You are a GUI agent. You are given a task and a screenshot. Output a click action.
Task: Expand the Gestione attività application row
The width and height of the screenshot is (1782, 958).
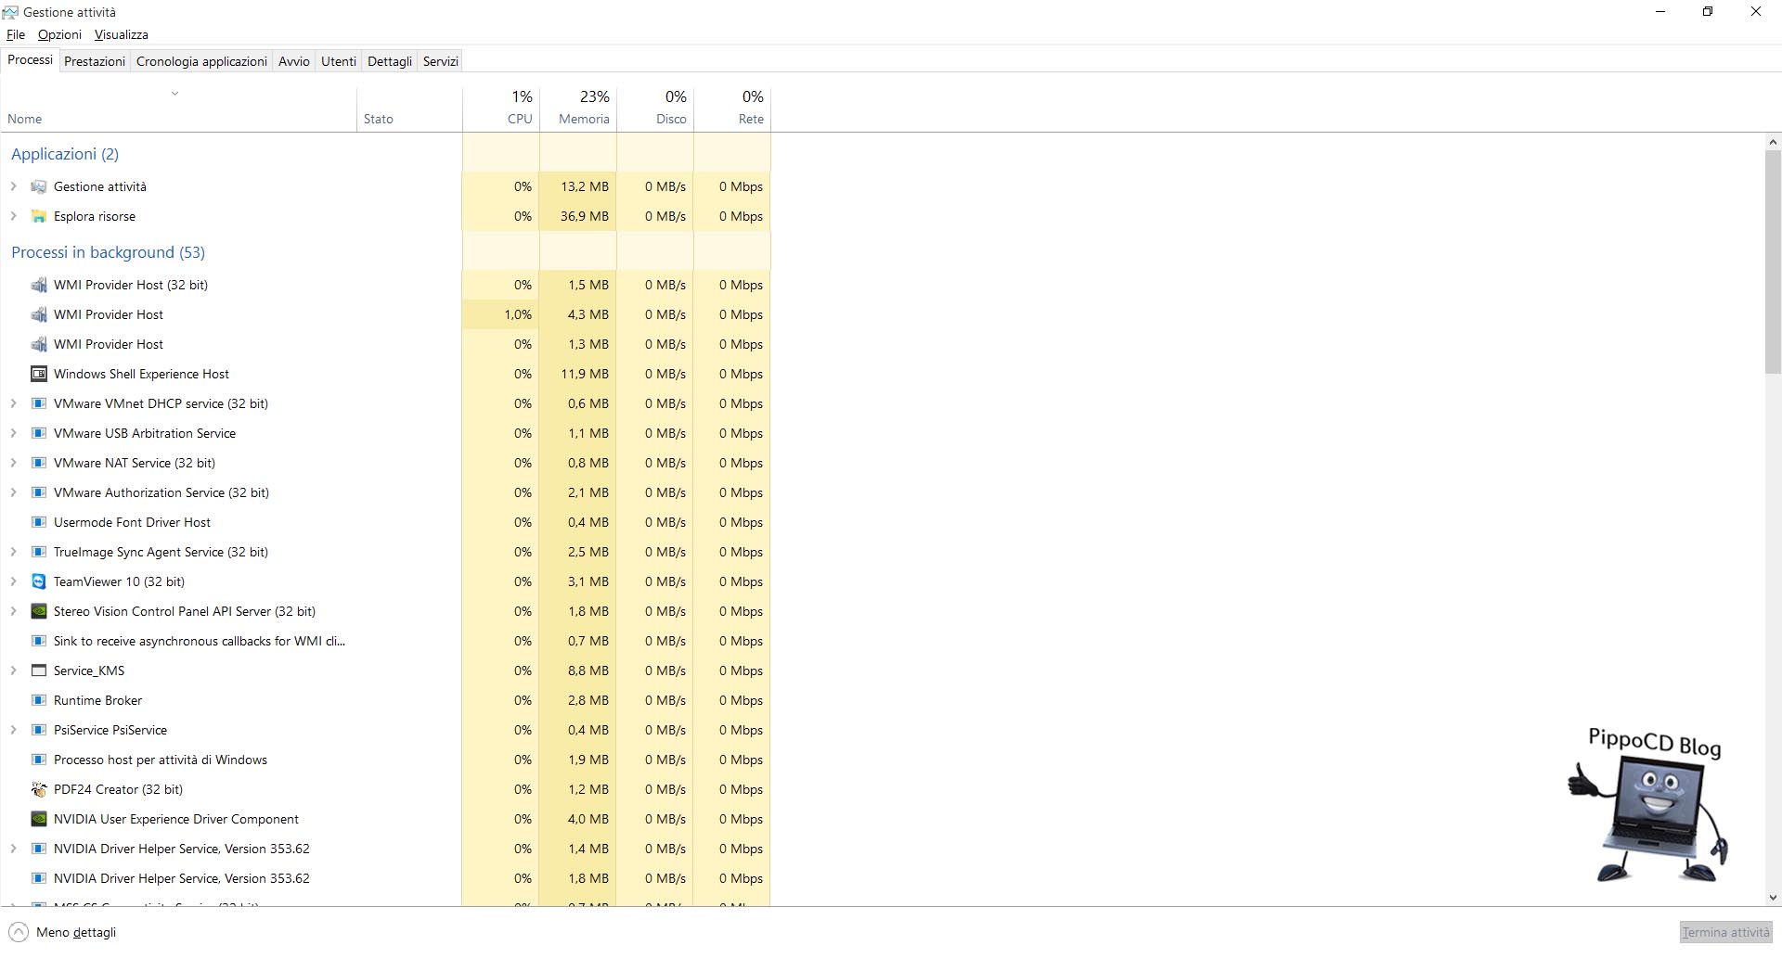[13, 186]
